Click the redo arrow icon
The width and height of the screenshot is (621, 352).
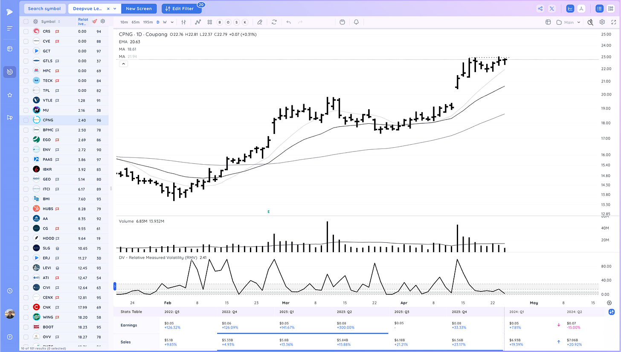300,22
